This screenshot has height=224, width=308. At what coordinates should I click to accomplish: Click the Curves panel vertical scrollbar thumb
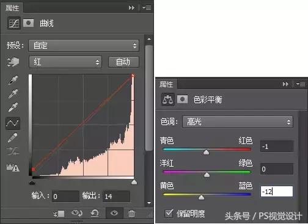coord(149,98)
